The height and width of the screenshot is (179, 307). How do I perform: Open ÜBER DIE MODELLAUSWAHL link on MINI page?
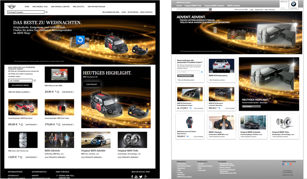pyautogui.click(x=19, y=92)
